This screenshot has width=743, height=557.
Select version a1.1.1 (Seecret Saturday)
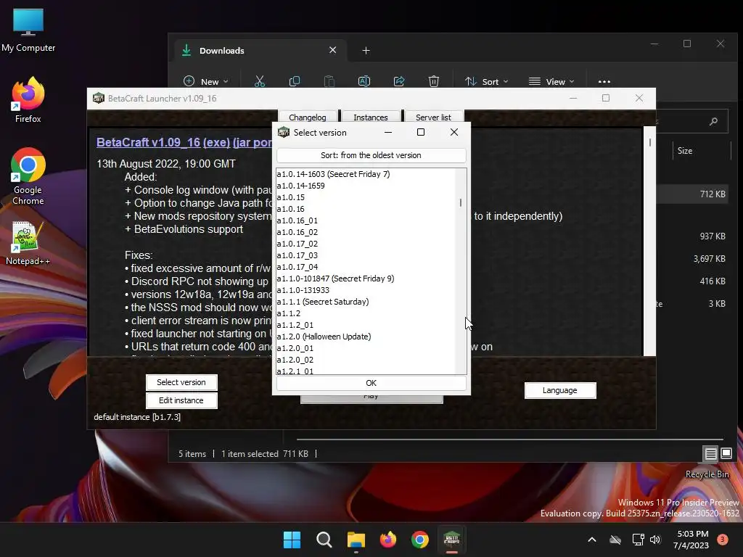coord(366,302)
